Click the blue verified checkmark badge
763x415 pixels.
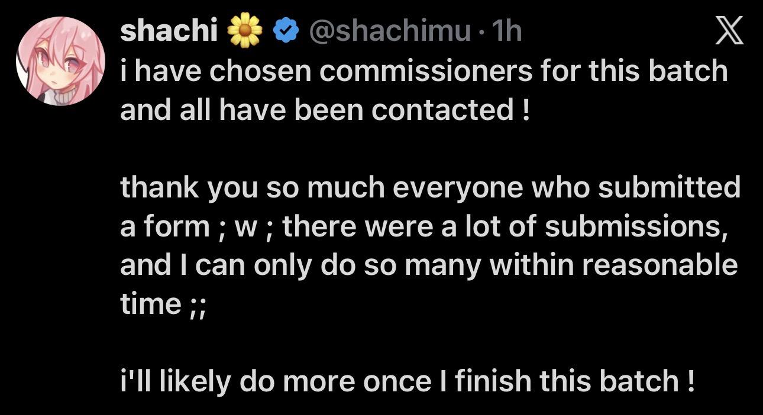point(284,31)
